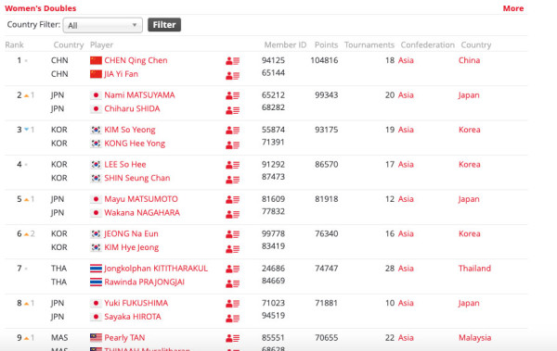Select member ID 94125
Viewport: 557px width, 351px height.
pyautogui.click(x=273, y=60)
